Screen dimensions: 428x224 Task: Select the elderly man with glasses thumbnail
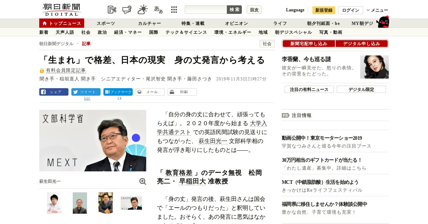pyautogui.click(x=80, y=203)
